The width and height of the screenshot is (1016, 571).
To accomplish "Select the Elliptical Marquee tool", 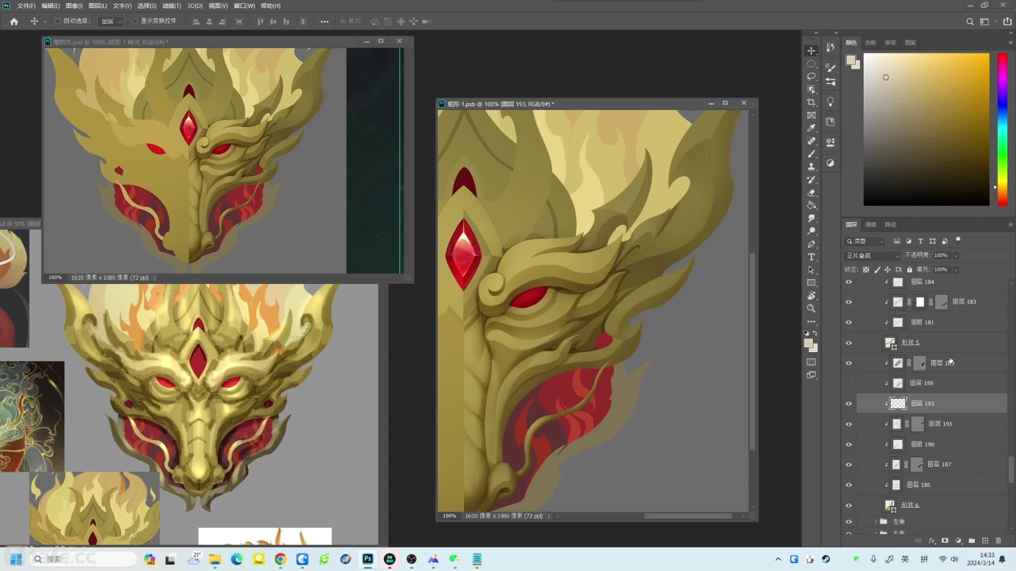I will tap(811, 64).
